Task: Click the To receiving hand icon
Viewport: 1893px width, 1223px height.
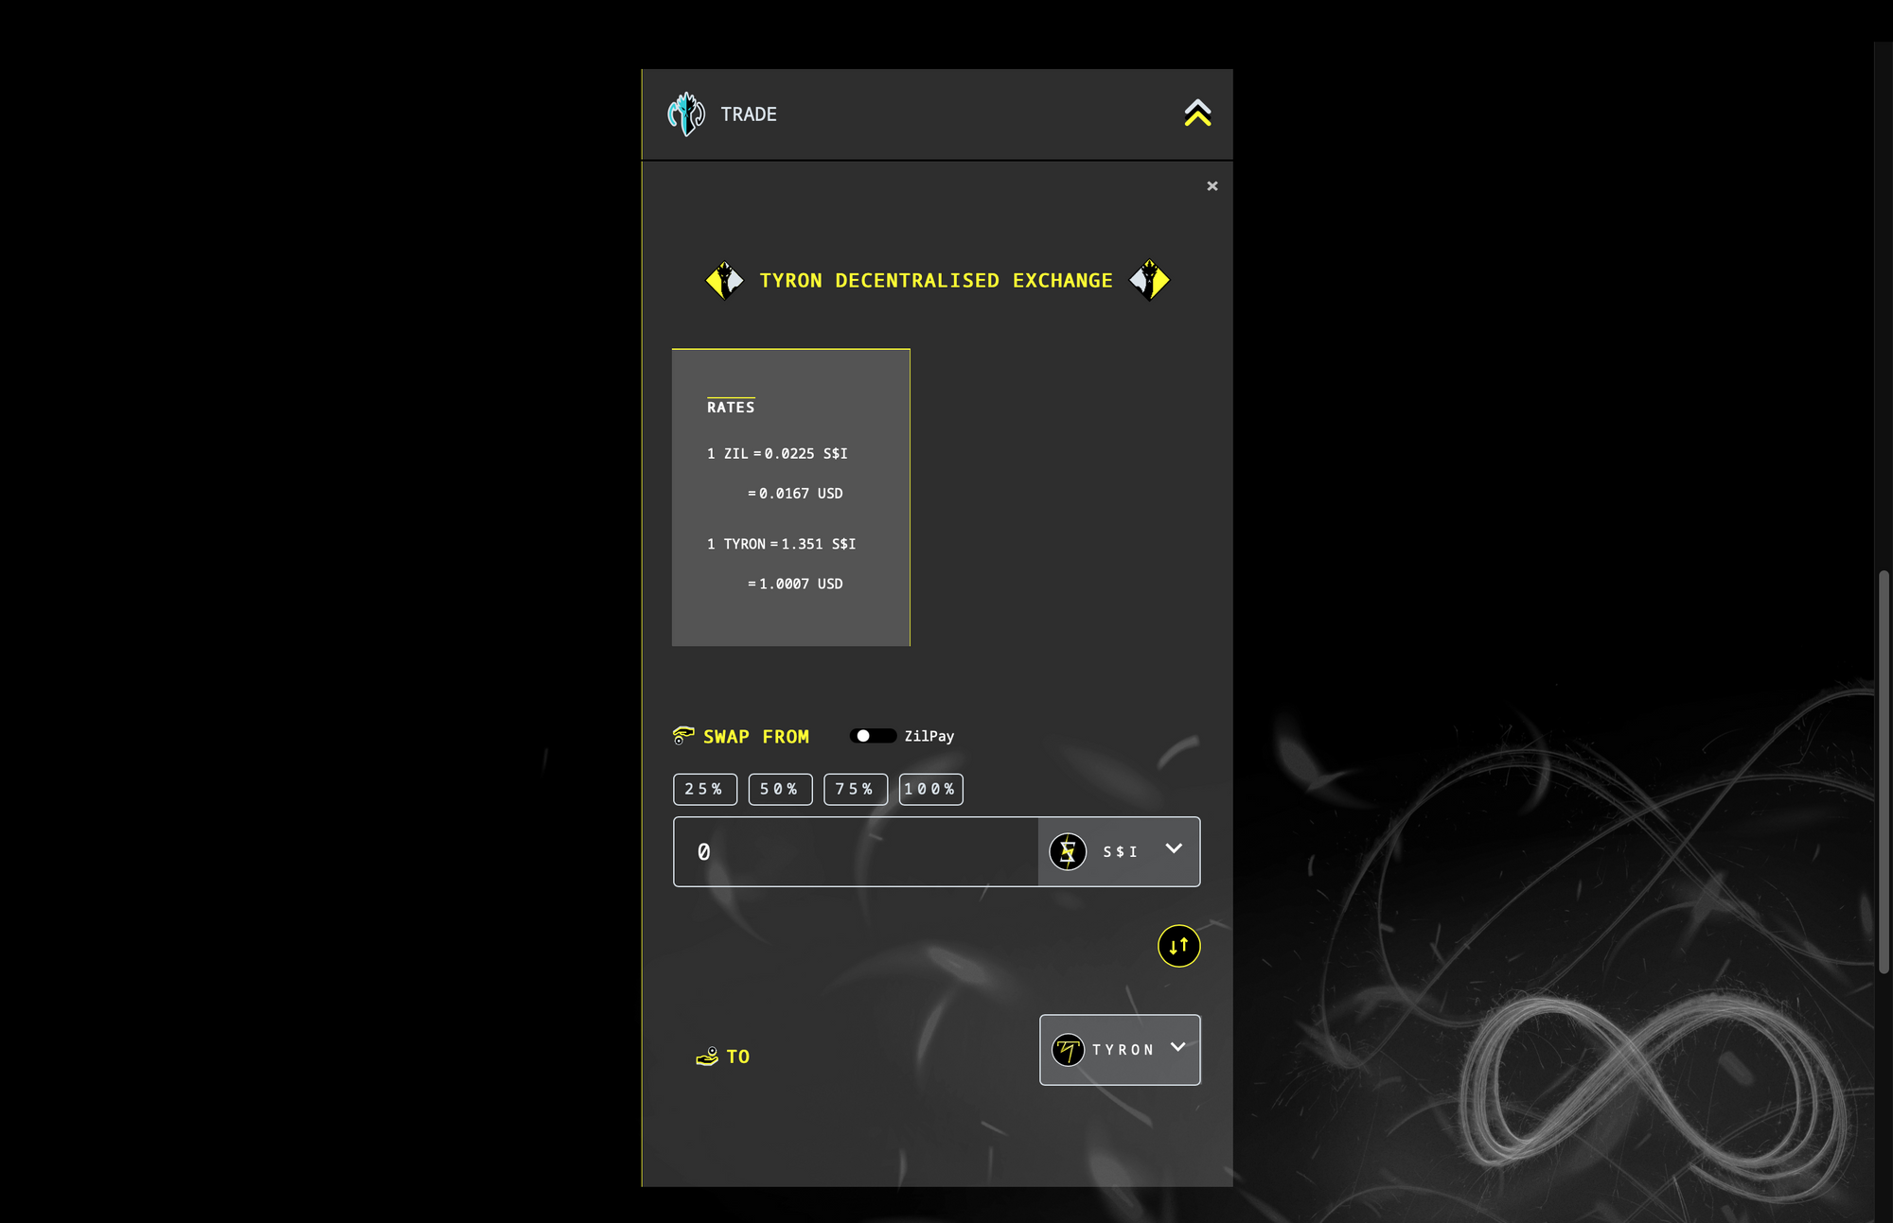Action: coord(707,1057)
